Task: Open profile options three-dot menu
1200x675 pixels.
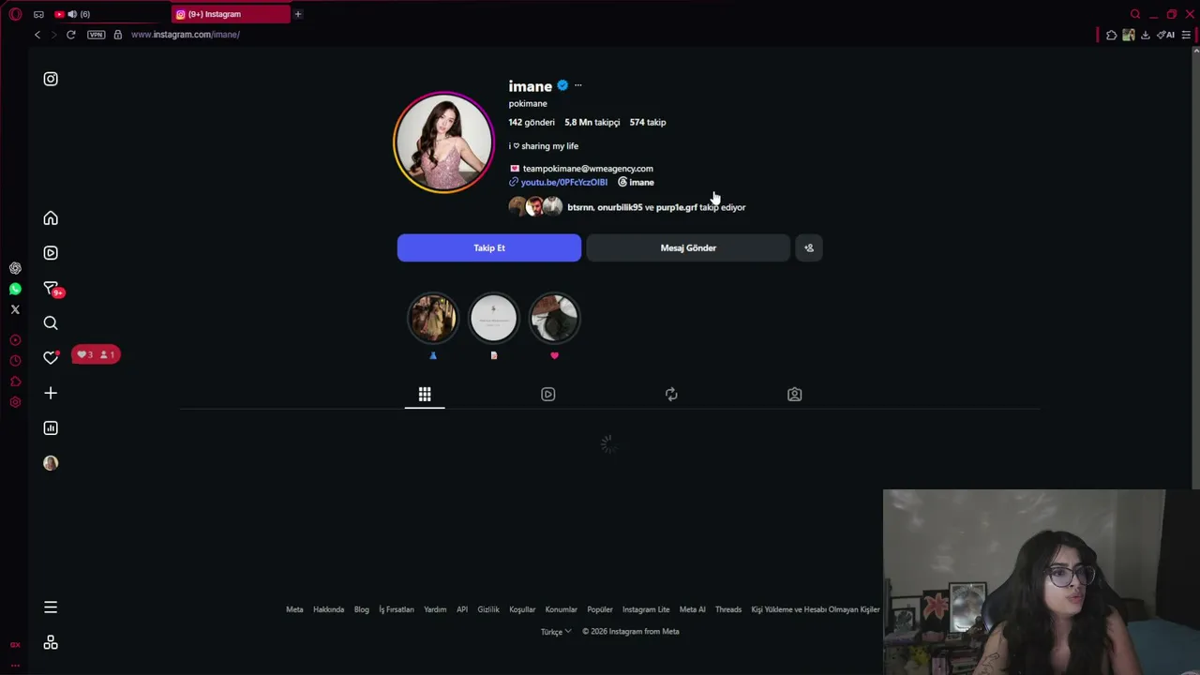Action: [577, 85]
